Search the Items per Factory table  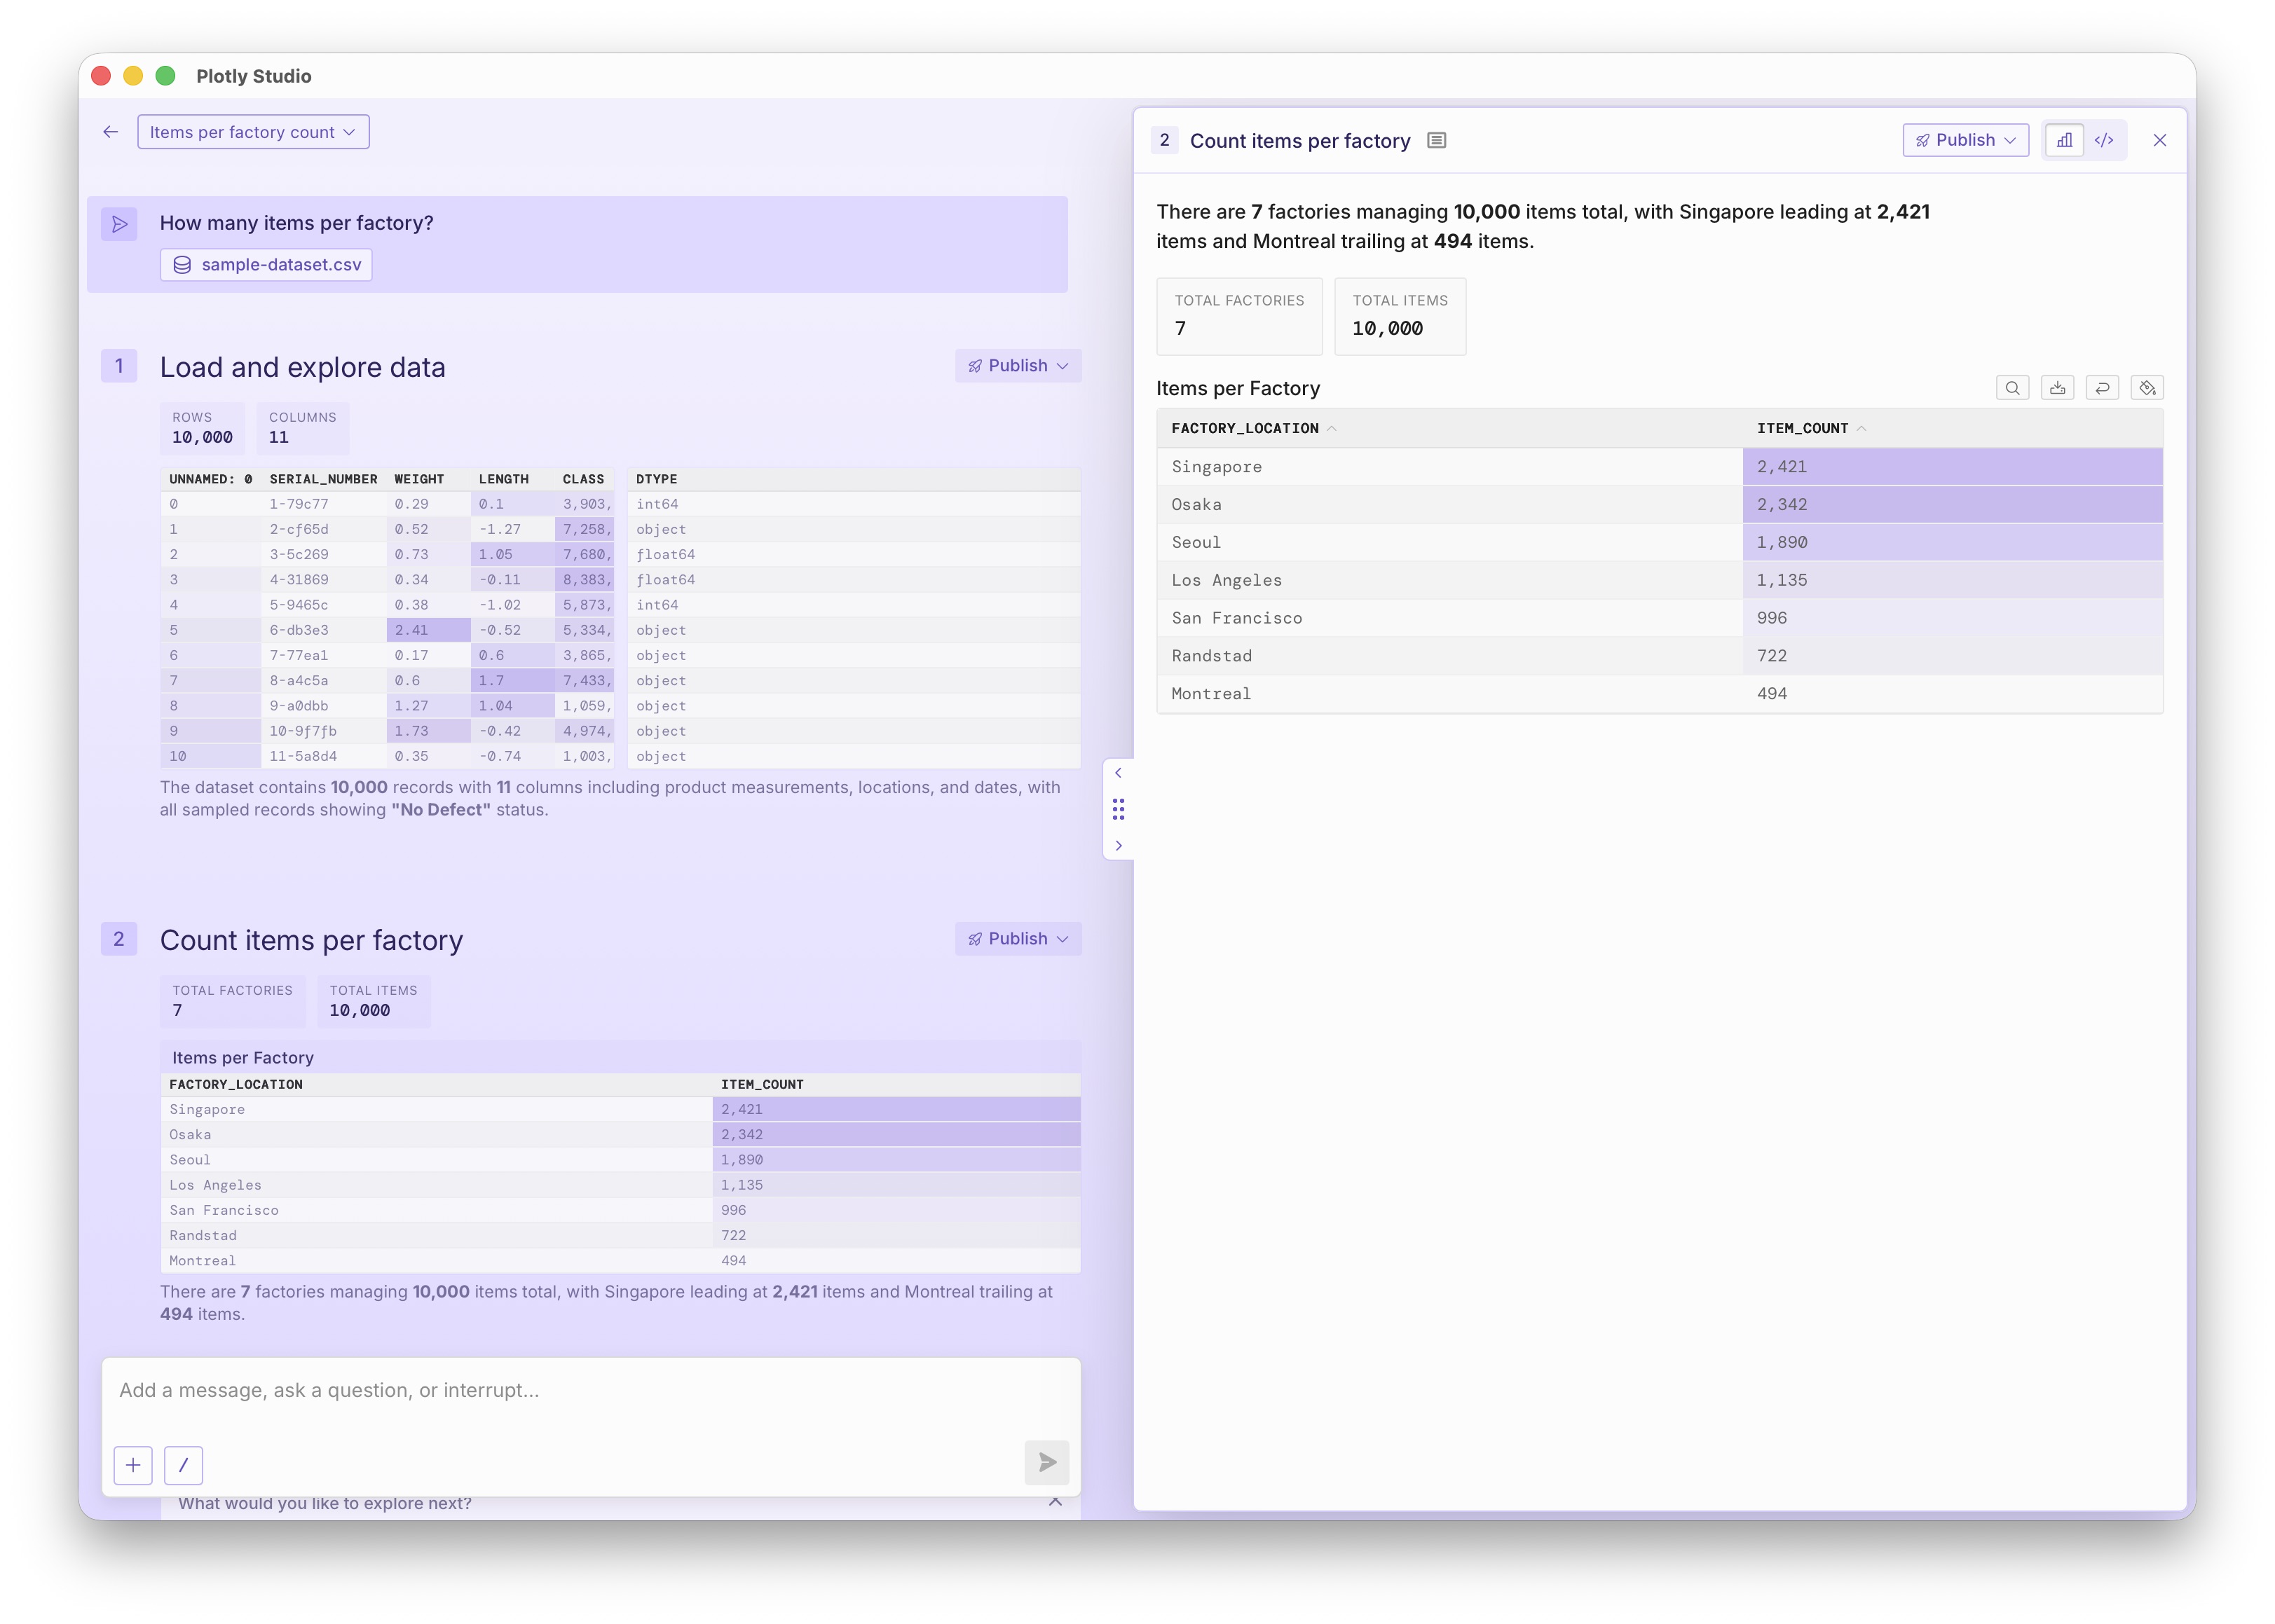coord(2012,388)
